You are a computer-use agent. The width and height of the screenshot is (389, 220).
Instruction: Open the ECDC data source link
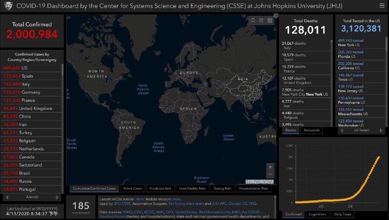pos(149,212)
